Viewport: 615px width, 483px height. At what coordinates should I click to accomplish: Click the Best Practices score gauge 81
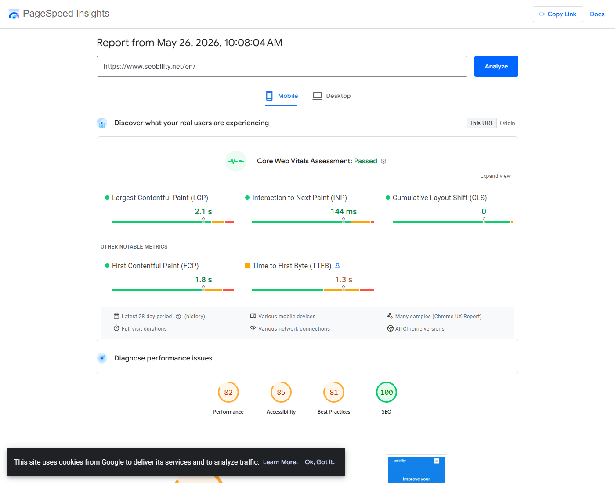pos(334,393)
